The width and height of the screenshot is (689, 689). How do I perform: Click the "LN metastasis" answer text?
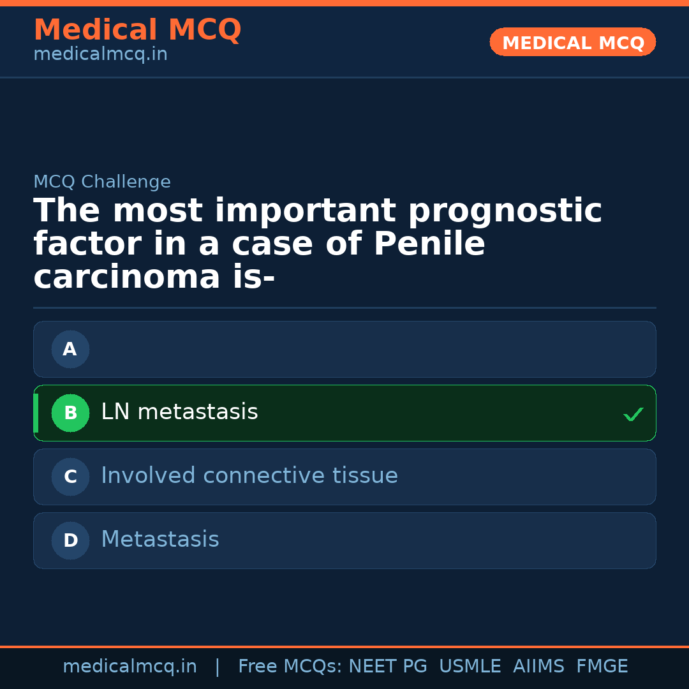[179, 412]
